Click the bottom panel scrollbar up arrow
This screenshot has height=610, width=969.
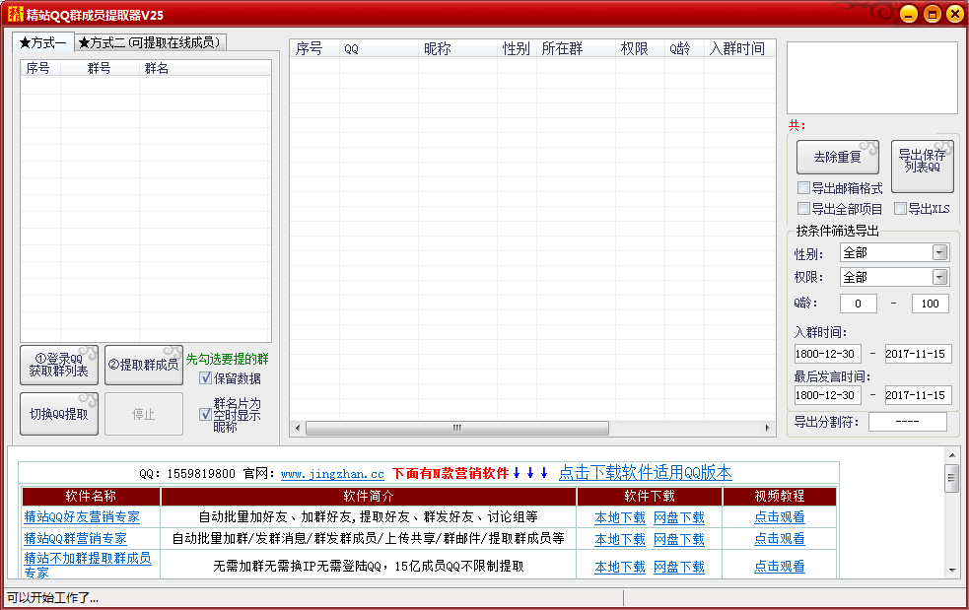951,455
